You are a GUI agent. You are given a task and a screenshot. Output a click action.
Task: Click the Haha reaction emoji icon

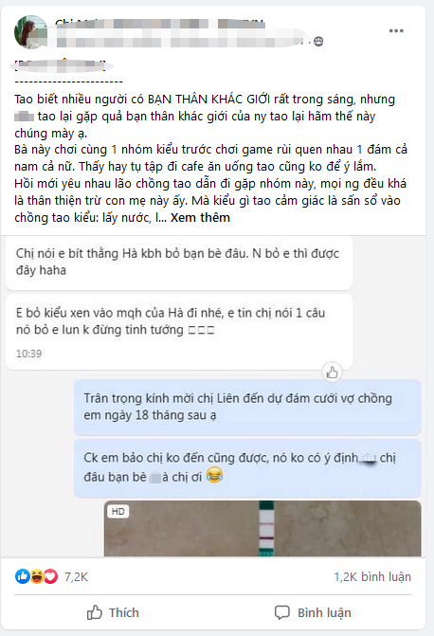pos(37,576)
